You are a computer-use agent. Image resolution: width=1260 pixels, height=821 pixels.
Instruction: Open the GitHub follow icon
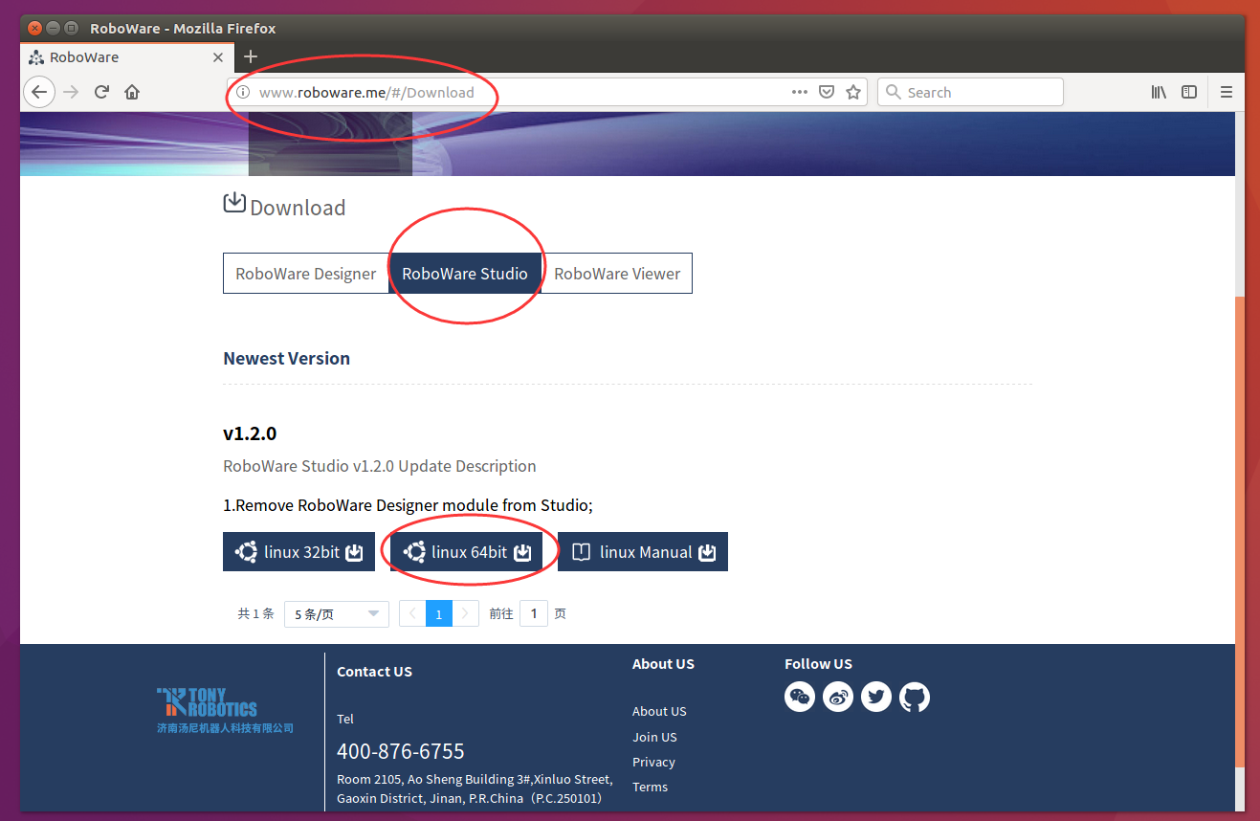pyautogui.click(x=915, y=697)
